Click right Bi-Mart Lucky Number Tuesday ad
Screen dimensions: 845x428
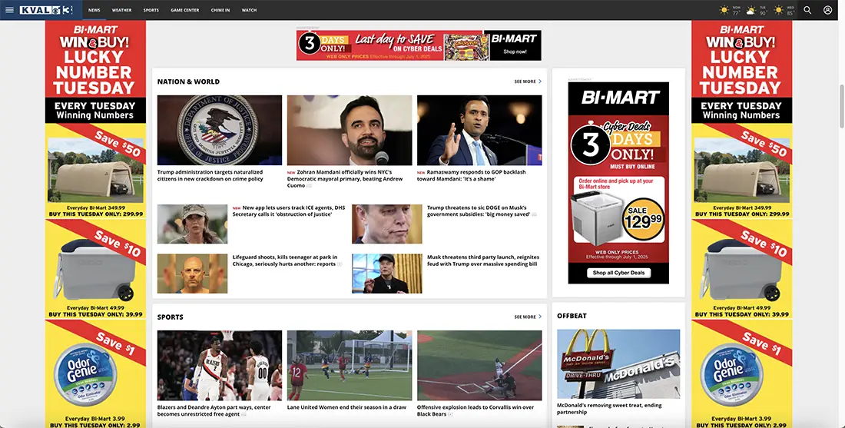pos(741,224)
